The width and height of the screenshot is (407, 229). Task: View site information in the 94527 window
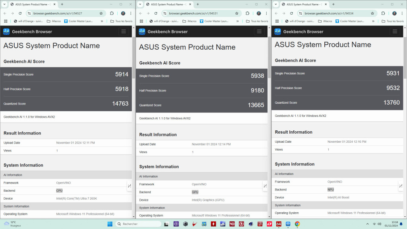coord(29,13)
